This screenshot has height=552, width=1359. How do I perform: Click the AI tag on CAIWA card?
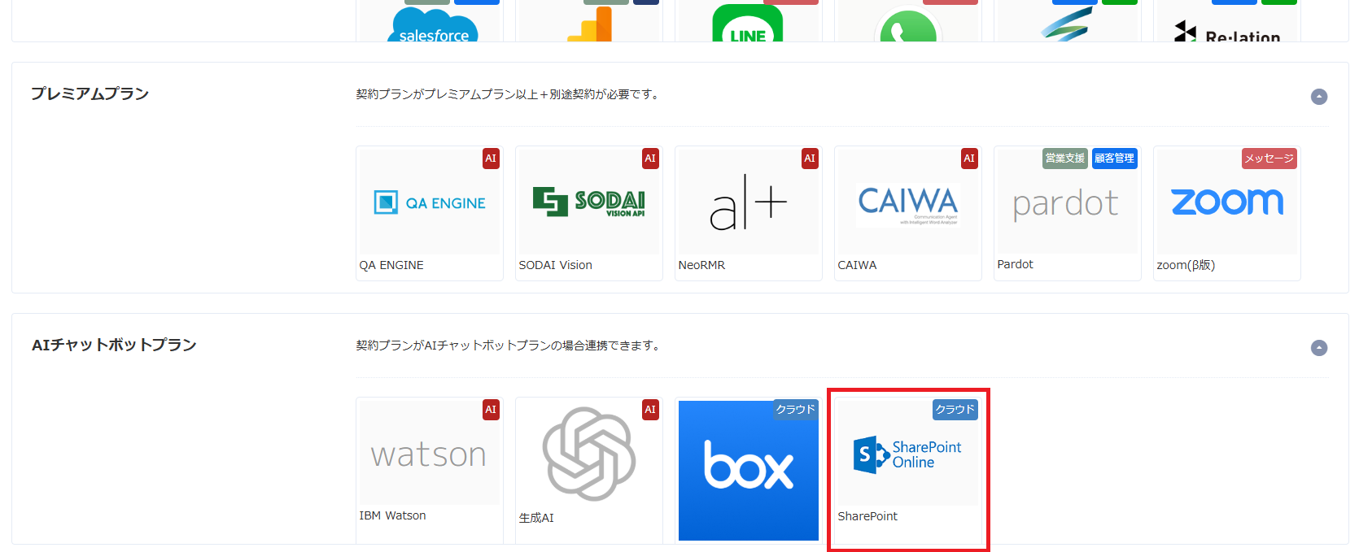[969, 159]
